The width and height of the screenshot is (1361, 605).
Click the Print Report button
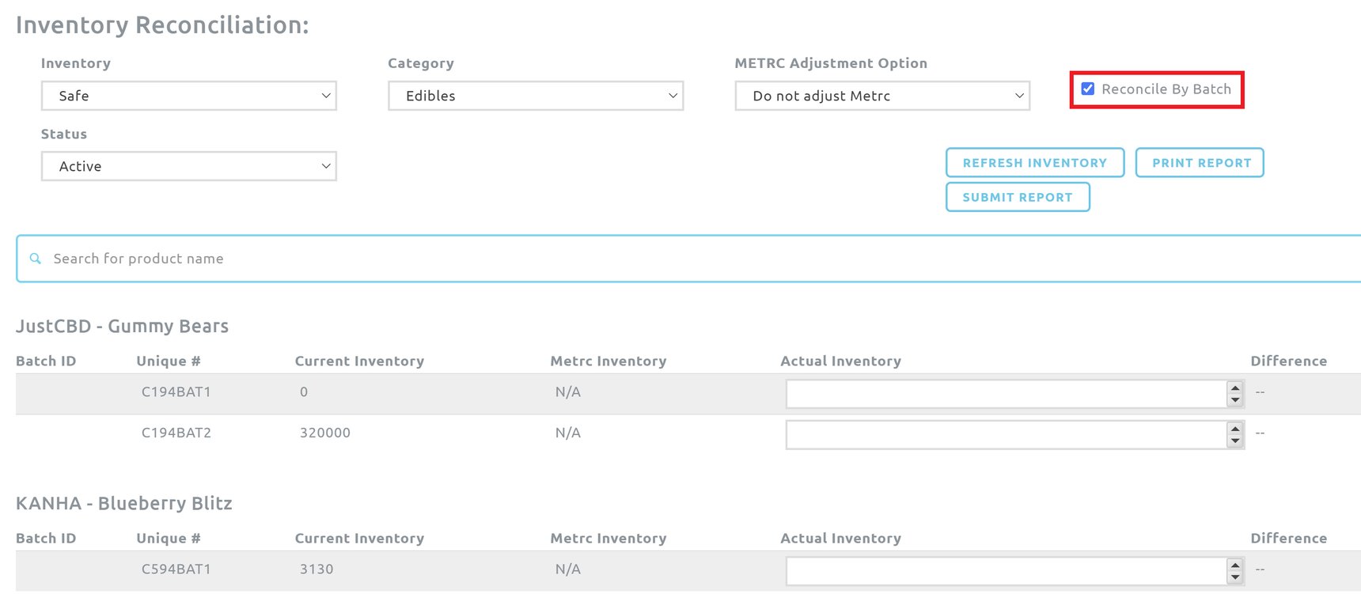point(1200,163)
